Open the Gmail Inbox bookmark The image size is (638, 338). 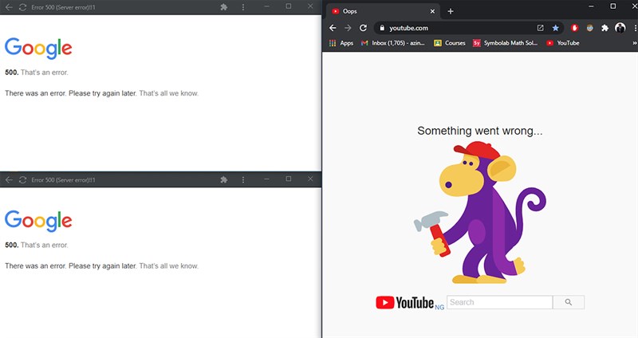tap(392, 43)
